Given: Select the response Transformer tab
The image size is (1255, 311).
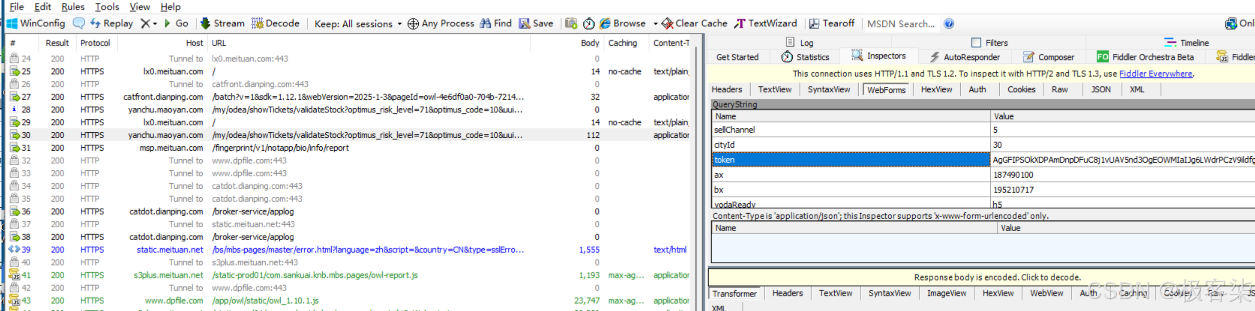Looking at the screenshot, I should (x=735, y=294).
